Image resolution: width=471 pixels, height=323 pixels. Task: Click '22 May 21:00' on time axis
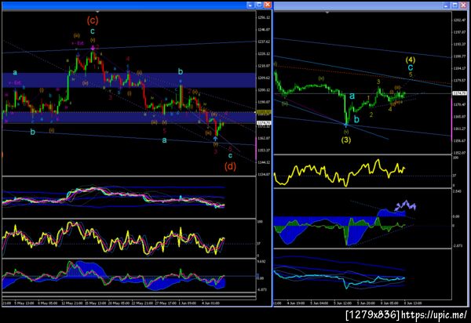click(x=142, y=303)
